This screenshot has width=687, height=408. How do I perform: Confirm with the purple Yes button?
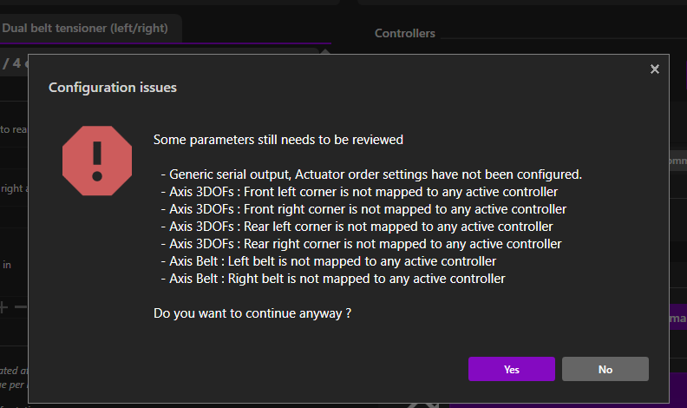coord(511,369)
